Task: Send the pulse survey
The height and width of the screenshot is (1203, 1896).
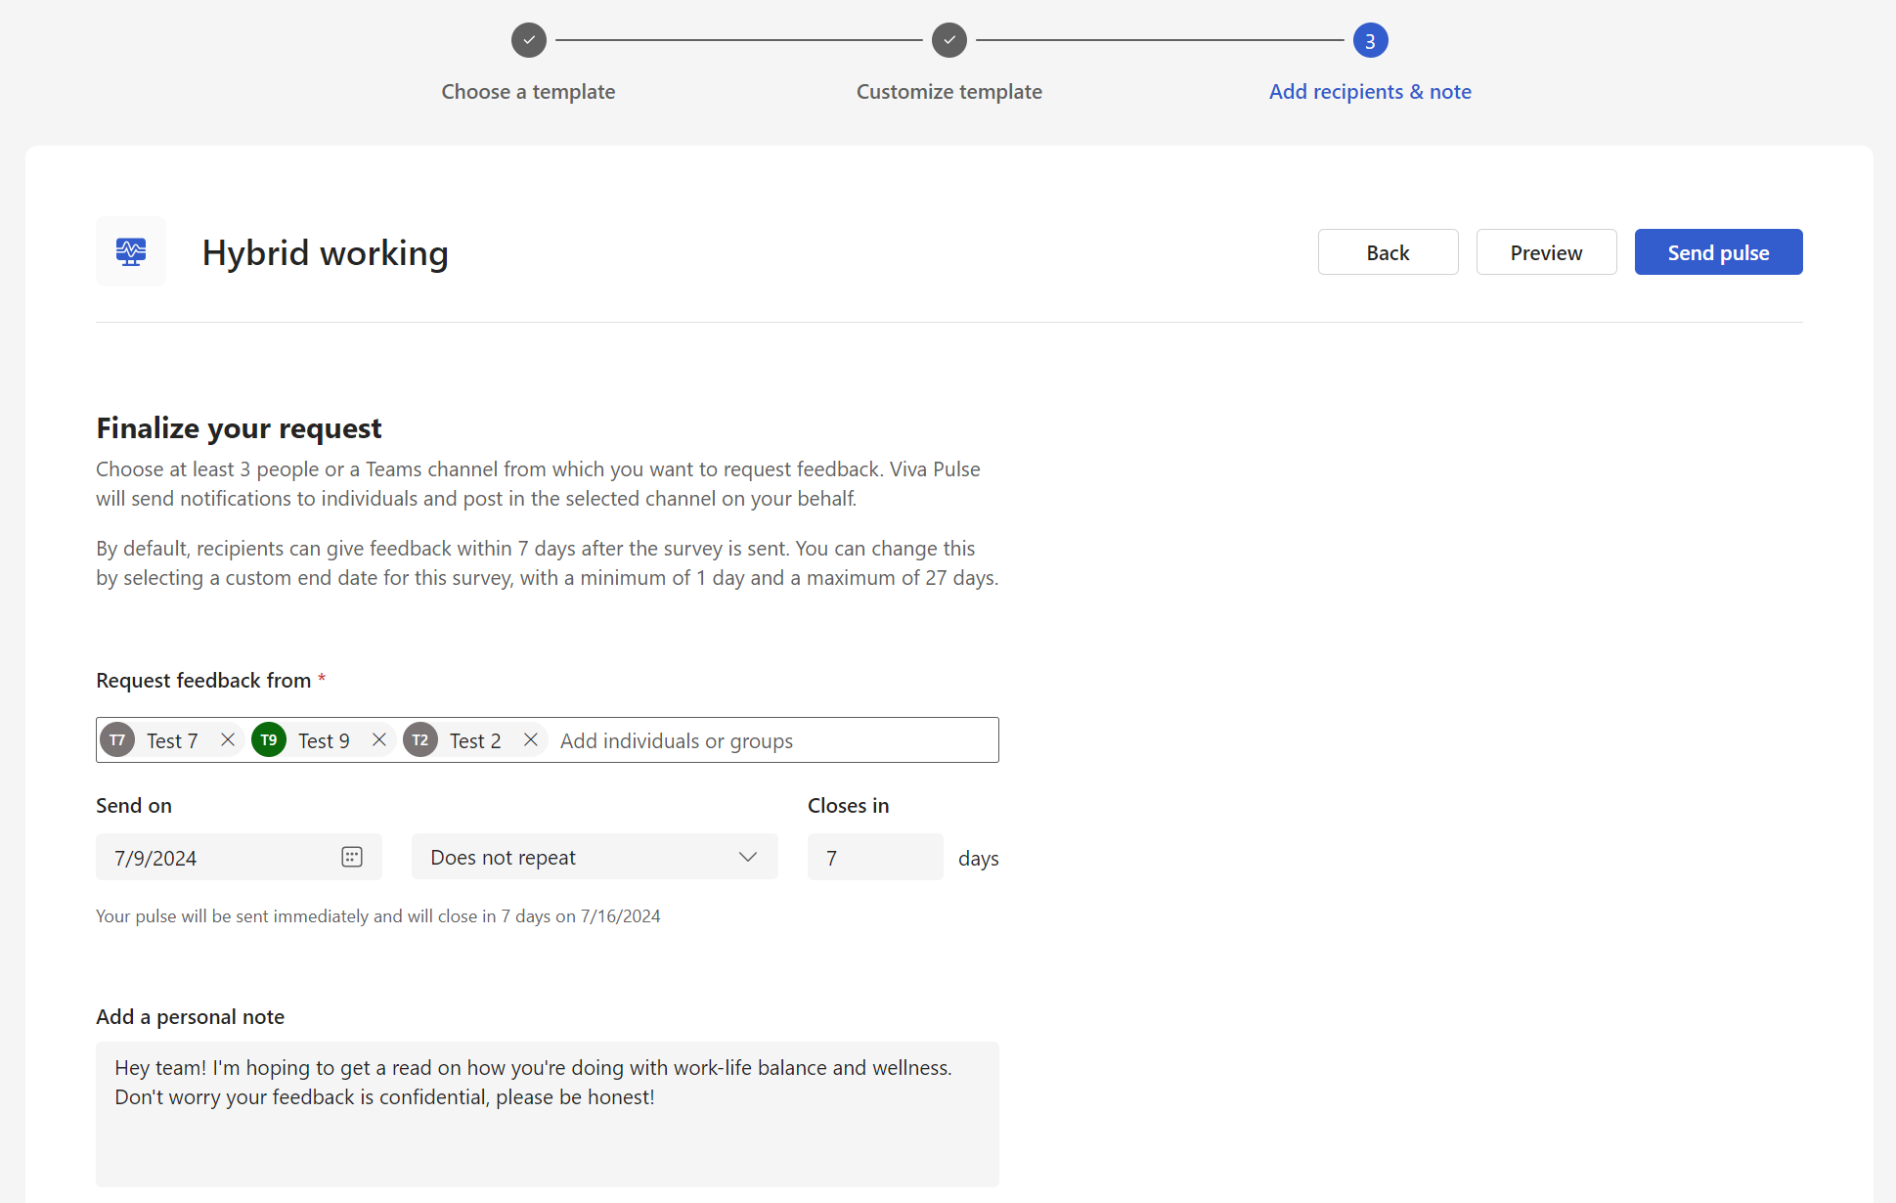Action: (1718, 252)
